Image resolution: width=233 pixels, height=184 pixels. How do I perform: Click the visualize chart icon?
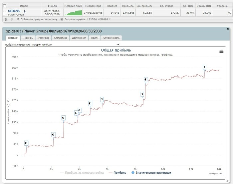point(62,19)
